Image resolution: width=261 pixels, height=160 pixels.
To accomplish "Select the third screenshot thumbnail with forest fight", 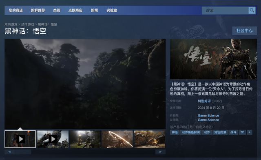I will point(85,139).
